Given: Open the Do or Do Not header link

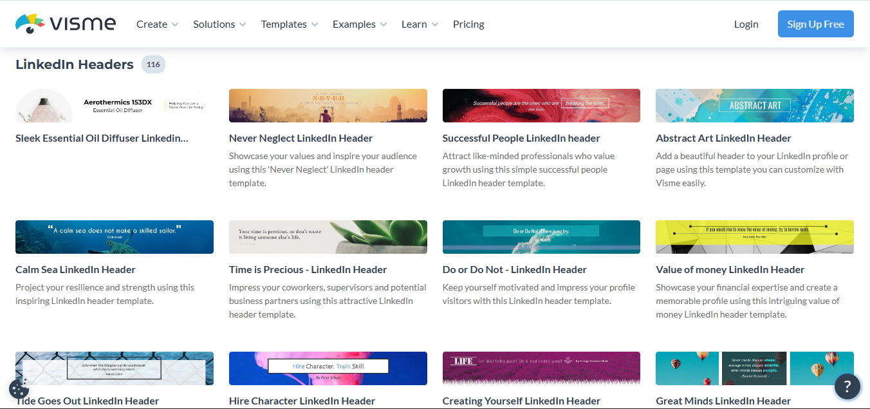Looking at the screenshot, I should (x=514, y=269).
